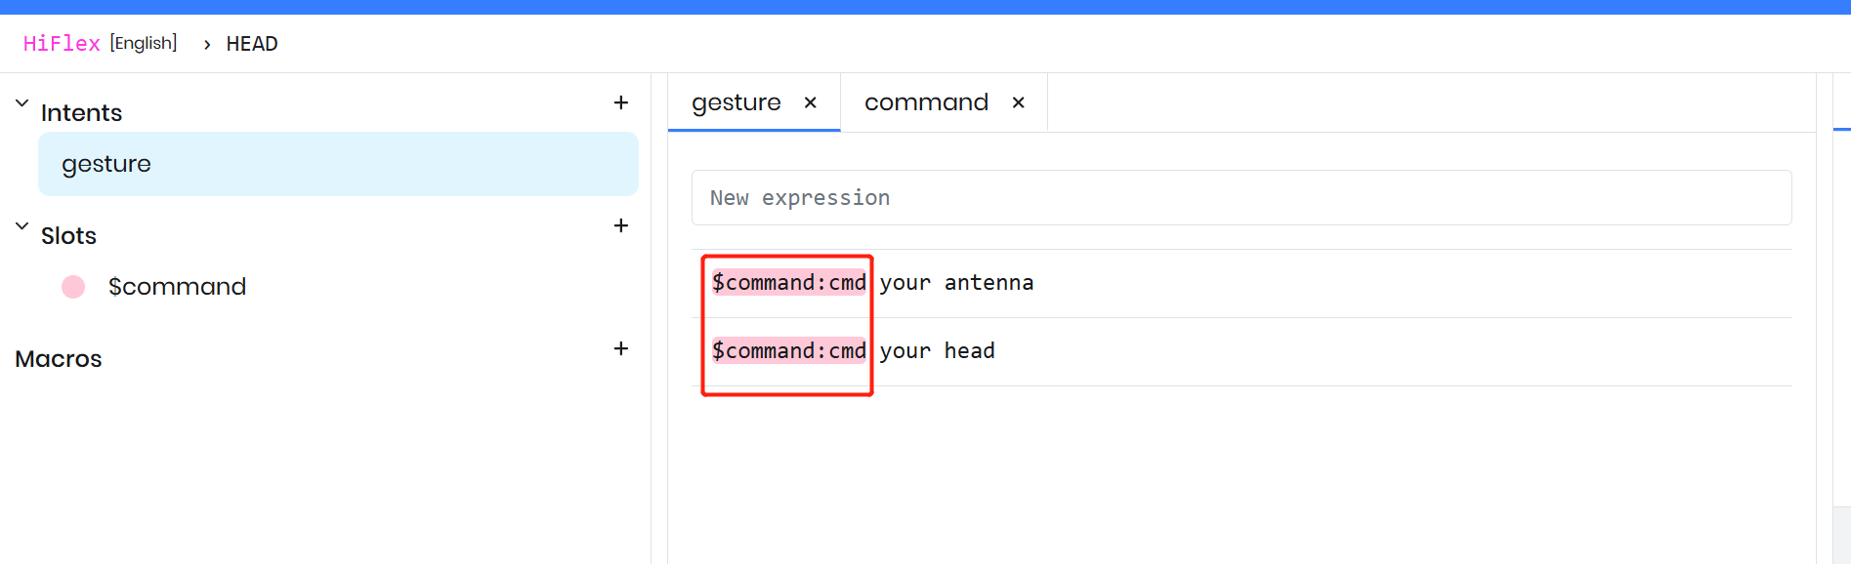Open the $command slot in sidebar
Viewport: 1851px width, 564px height.
coord(177,287)
